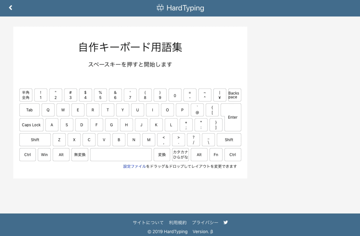This screenshot has width=360, height=236.
Task: Click the O key
Action: 168,110
